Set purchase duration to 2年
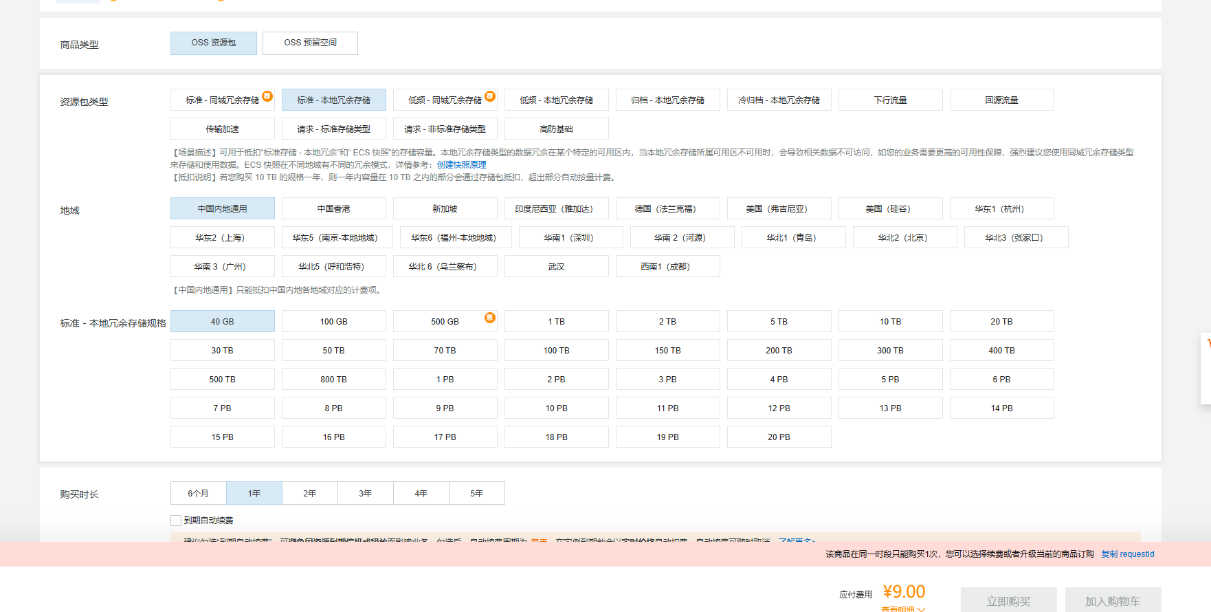1211x612 pixels. tap(310, 494)
